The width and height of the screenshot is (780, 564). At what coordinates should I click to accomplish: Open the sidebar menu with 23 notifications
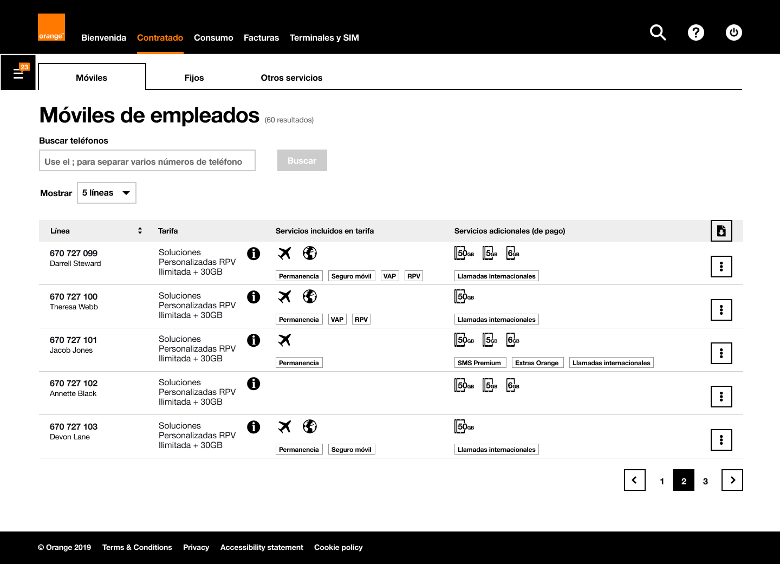[18, 73]
